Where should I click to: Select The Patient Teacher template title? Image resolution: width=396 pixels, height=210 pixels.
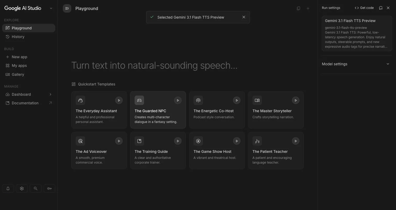tap(270, 152)
